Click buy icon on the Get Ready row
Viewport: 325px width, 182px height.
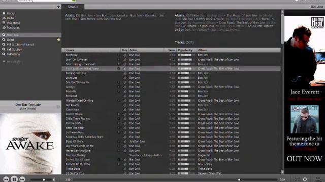click(x=125, y=105)
